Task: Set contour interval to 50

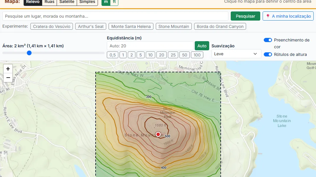Action: 185,55
